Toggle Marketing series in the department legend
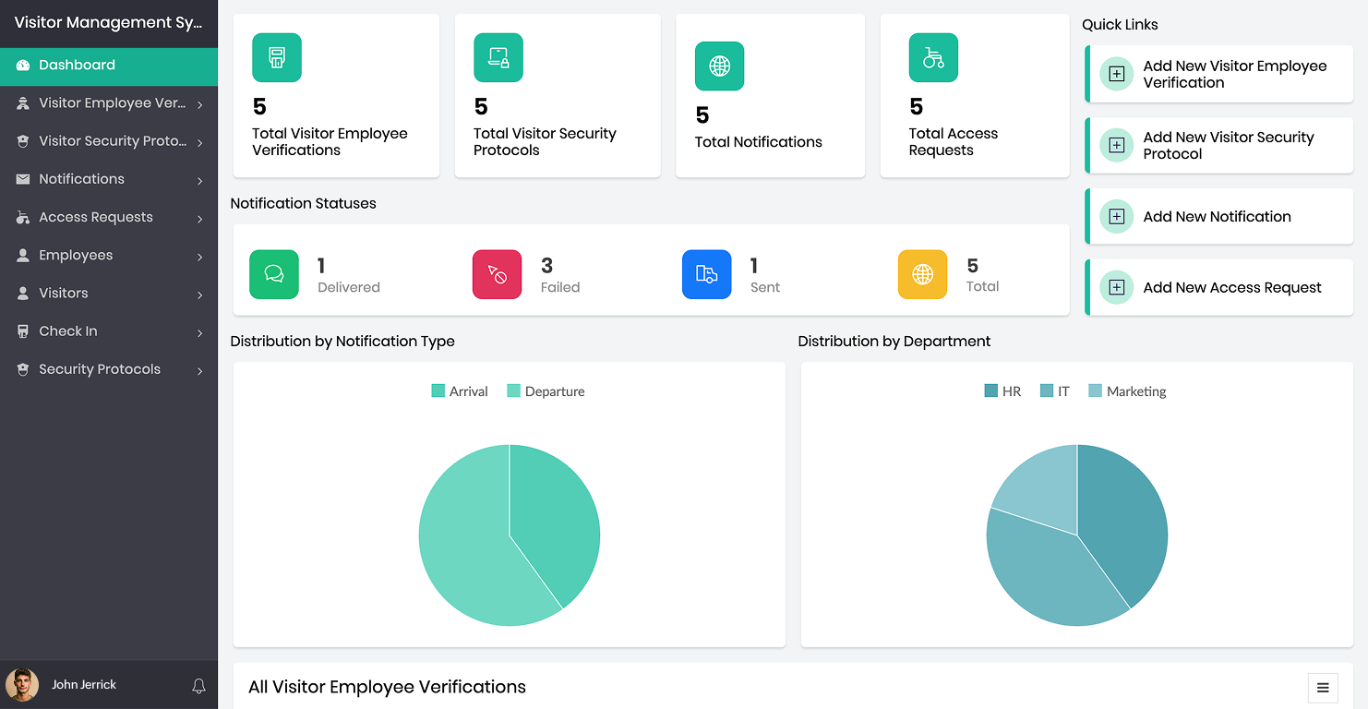 click(1127, 391)
